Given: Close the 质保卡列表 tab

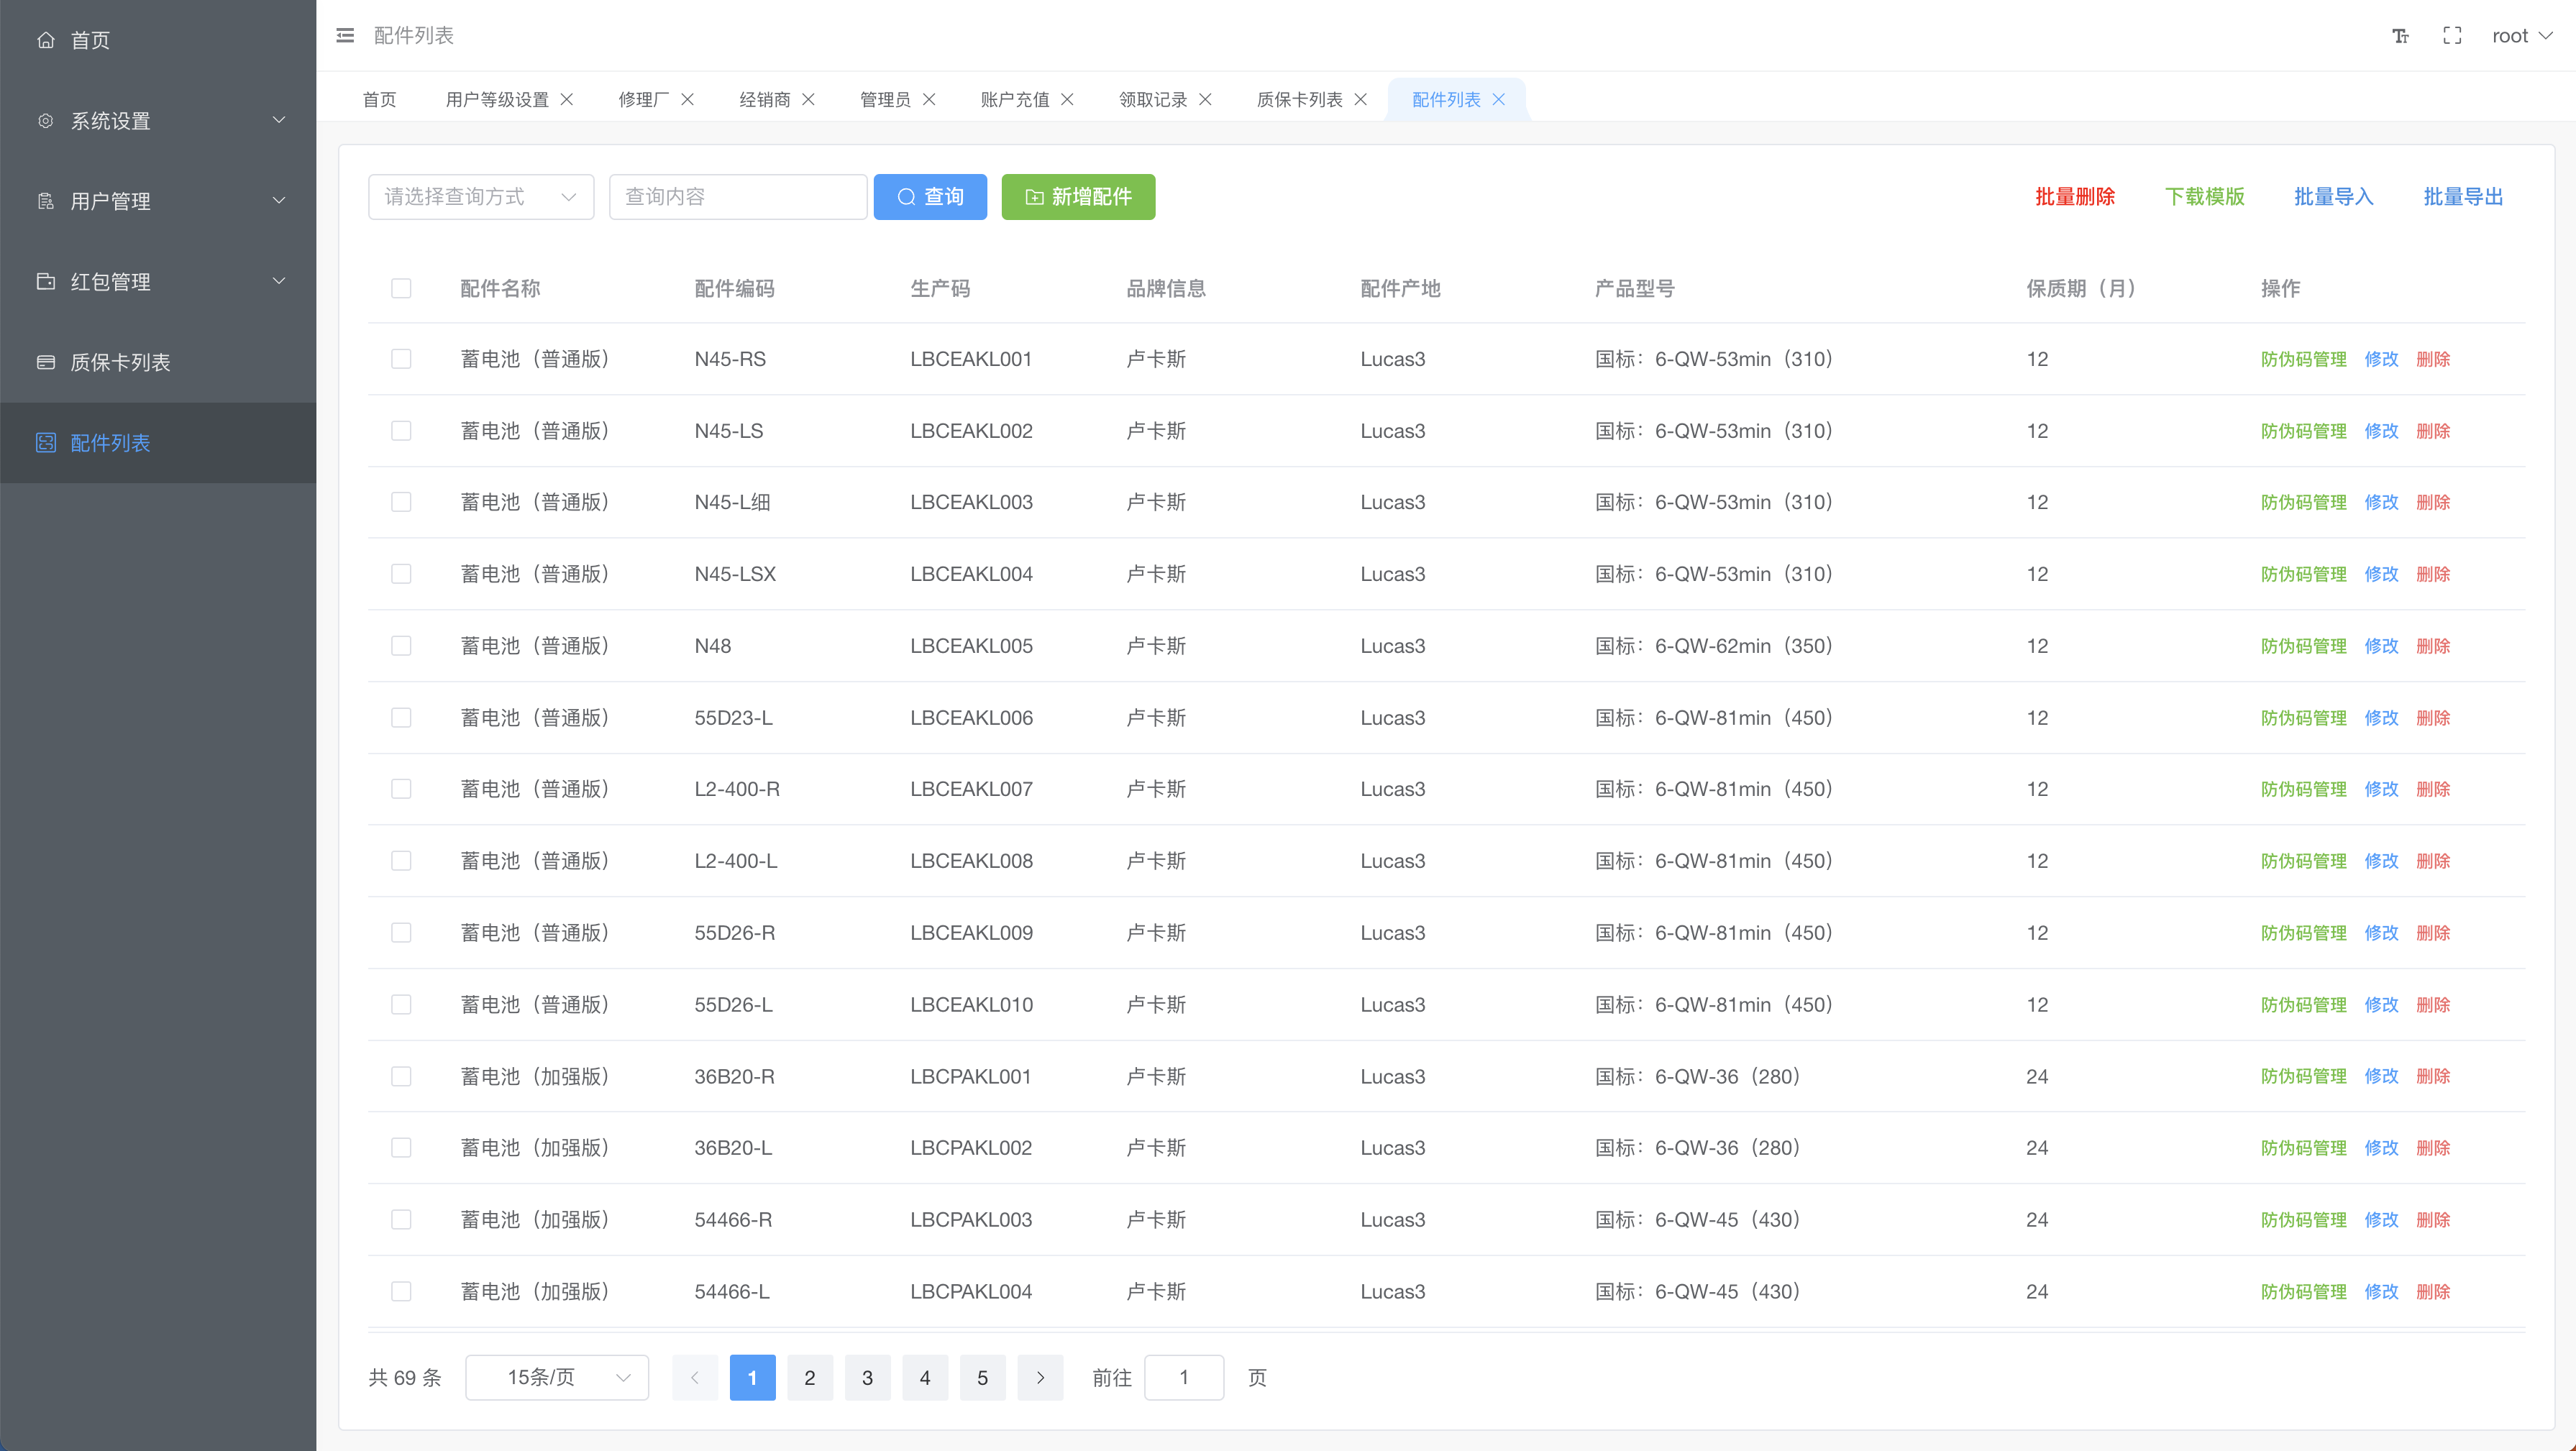Looking at the screenshot, I should [1361, 99].
